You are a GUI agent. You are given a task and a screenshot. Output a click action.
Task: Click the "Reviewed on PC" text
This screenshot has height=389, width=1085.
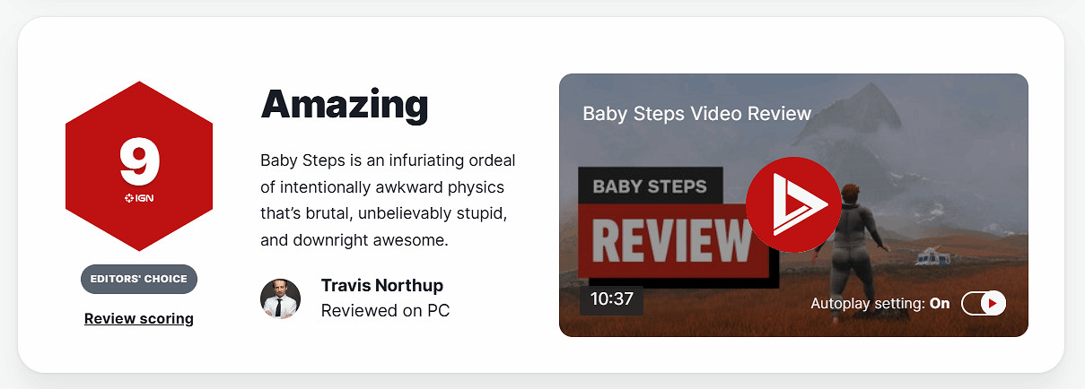pyautogui.click(x=385, y=310)
